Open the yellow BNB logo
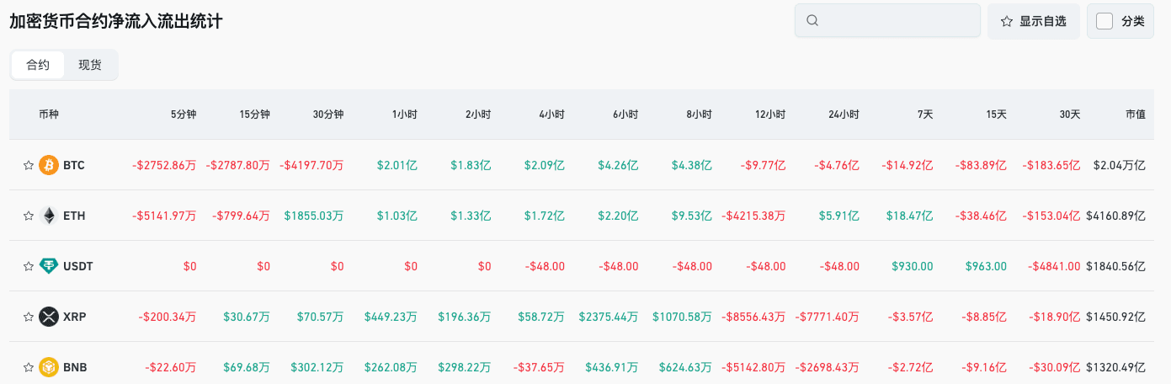The height and width of the screenshot is (384, 1171). tap(49, 367)
